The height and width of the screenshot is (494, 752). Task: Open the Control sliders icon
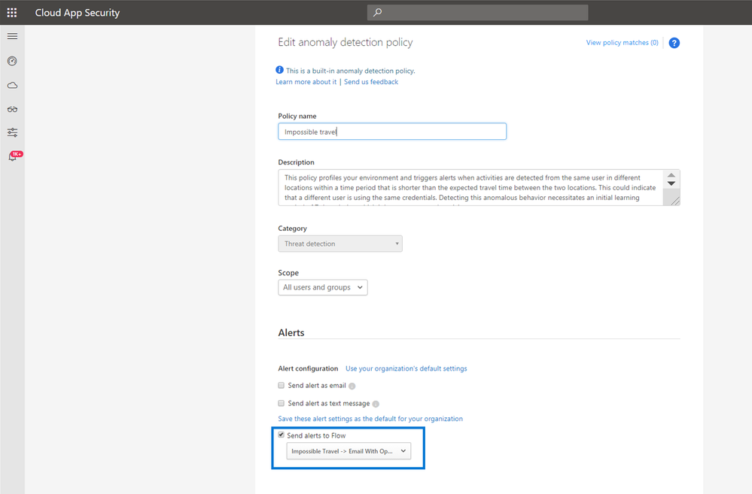13,132
